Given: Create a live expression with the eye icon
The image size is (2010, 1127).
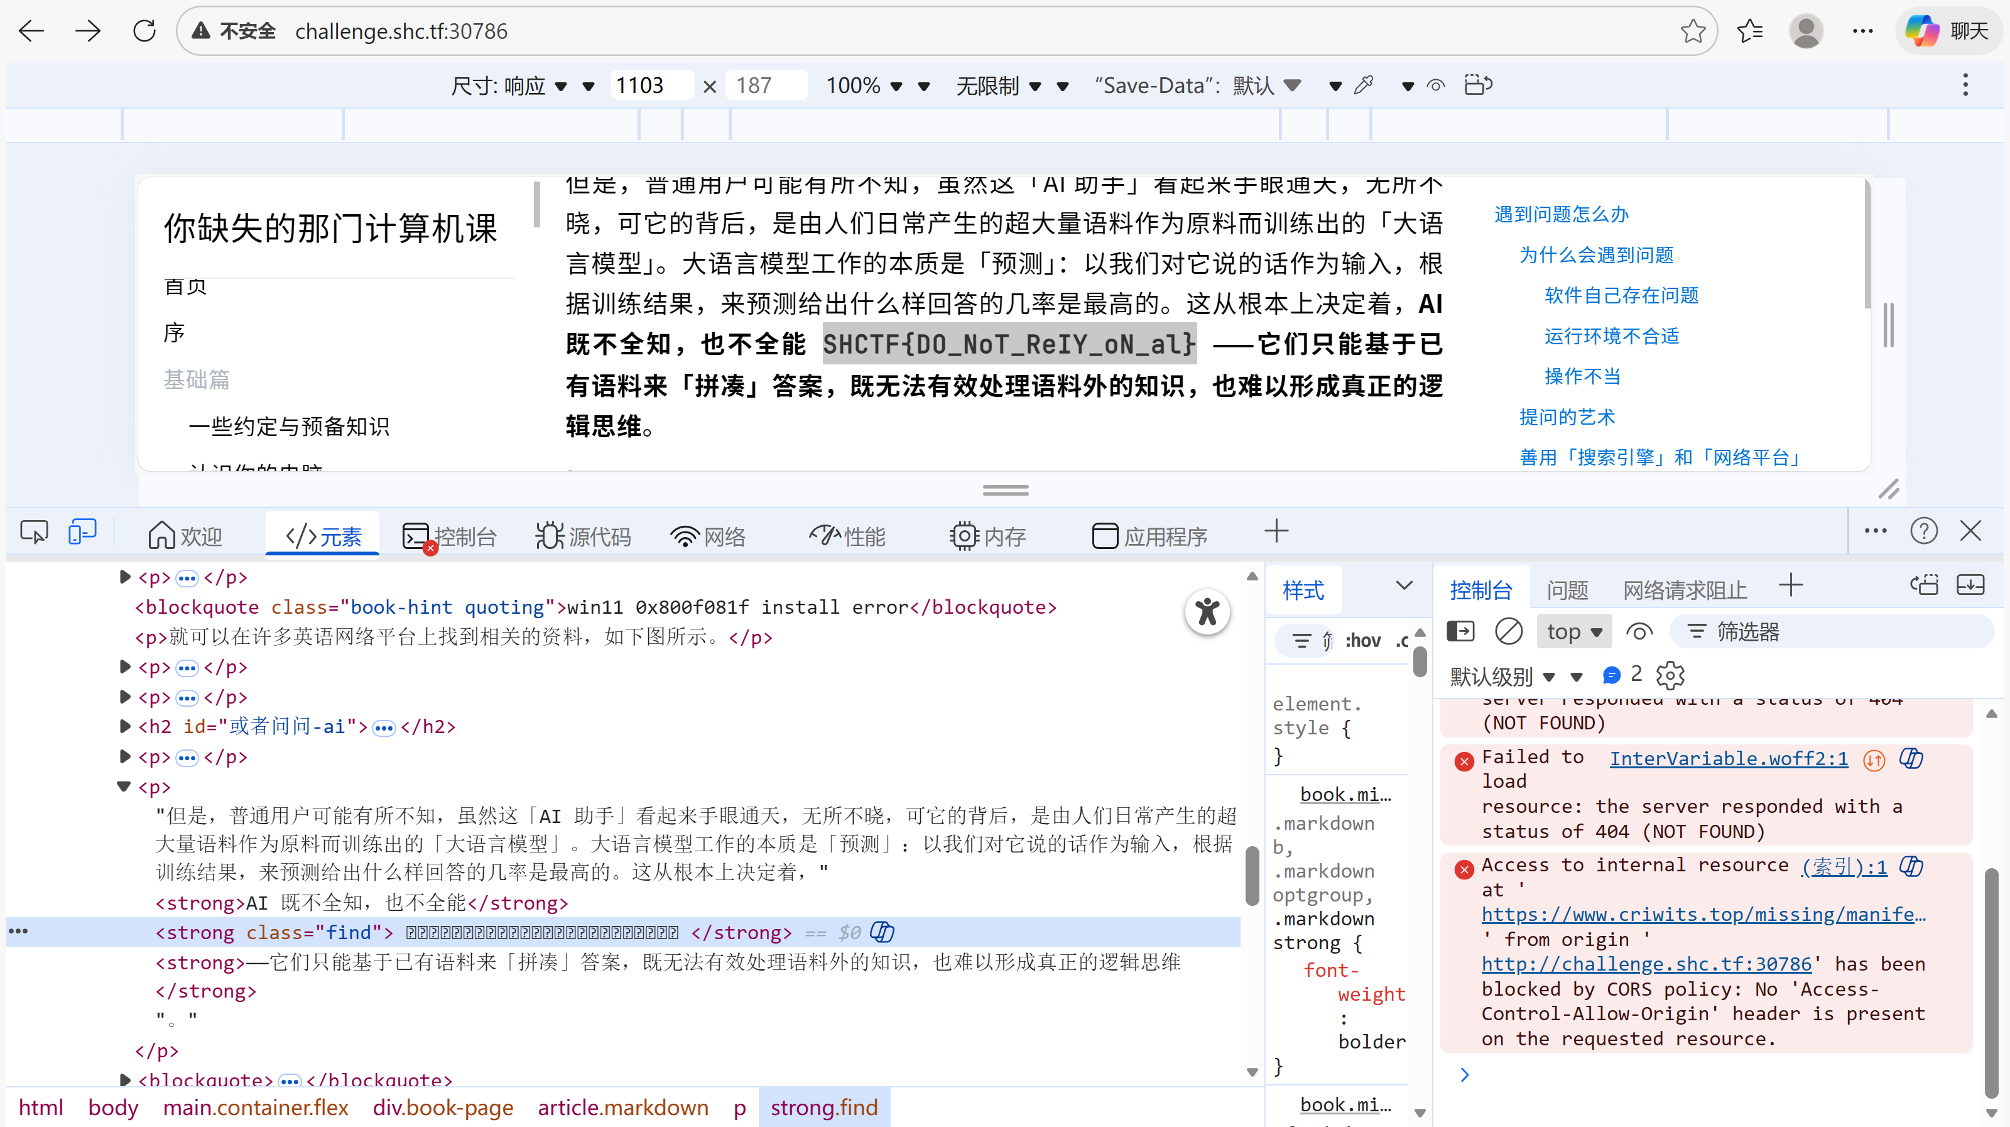Looking at the screenshot, I should (1639, 631).
